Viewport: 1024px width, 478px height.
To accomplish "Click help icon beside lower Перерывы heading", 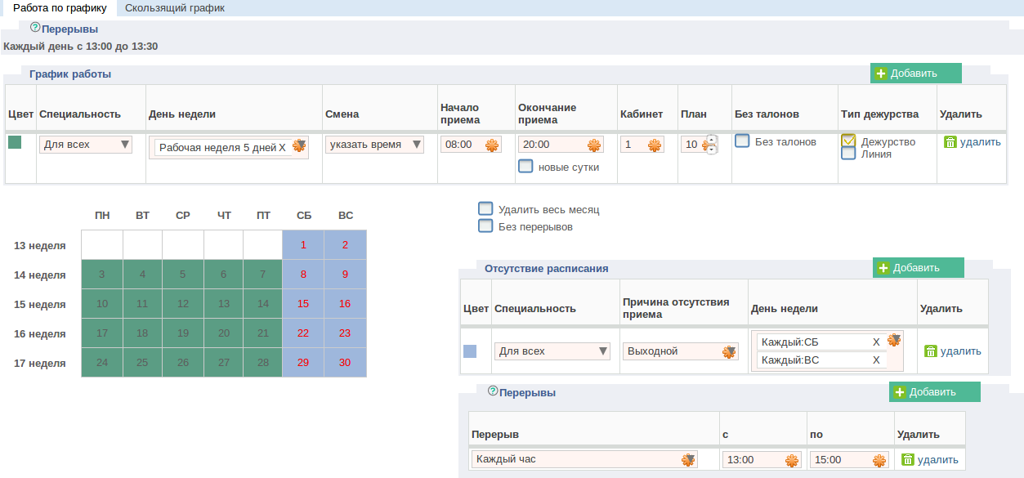I will point(492,391).
